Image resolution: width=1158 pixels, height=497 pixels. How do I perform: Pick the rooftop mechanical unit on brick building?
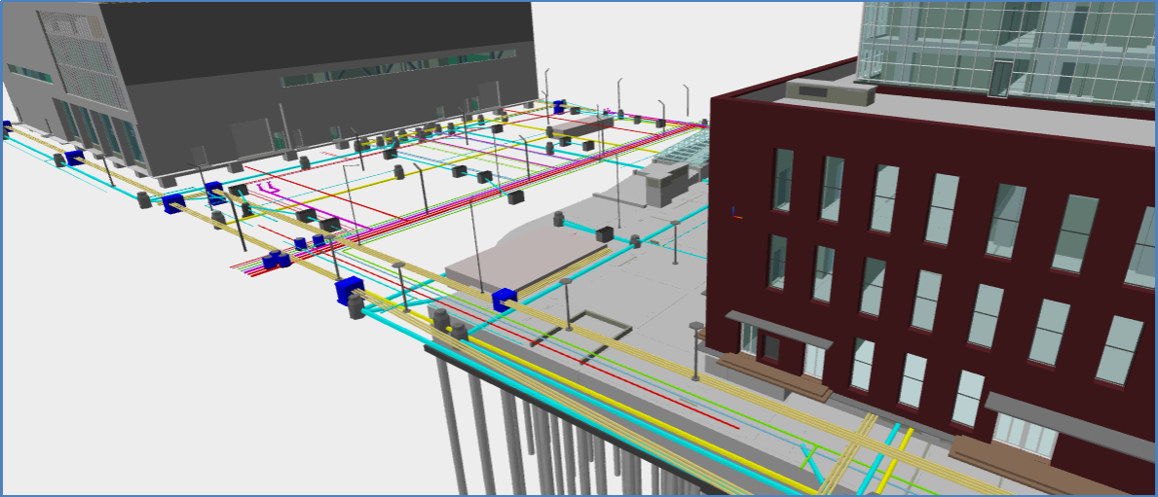(831, 91)
